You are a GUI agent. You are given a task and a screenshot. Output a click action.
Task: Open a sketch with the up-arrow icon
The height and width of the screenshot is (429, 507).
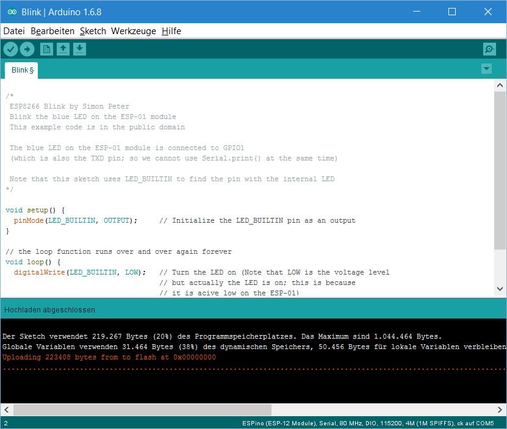pyautogui.click(x=63, y=49)
